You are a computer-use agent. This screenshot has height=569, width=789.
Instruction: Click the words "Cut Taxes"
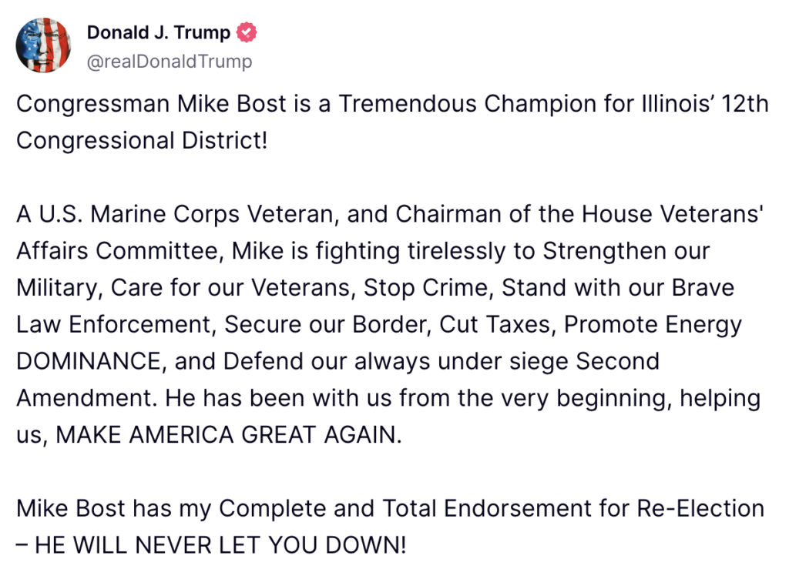click(495, 325)
